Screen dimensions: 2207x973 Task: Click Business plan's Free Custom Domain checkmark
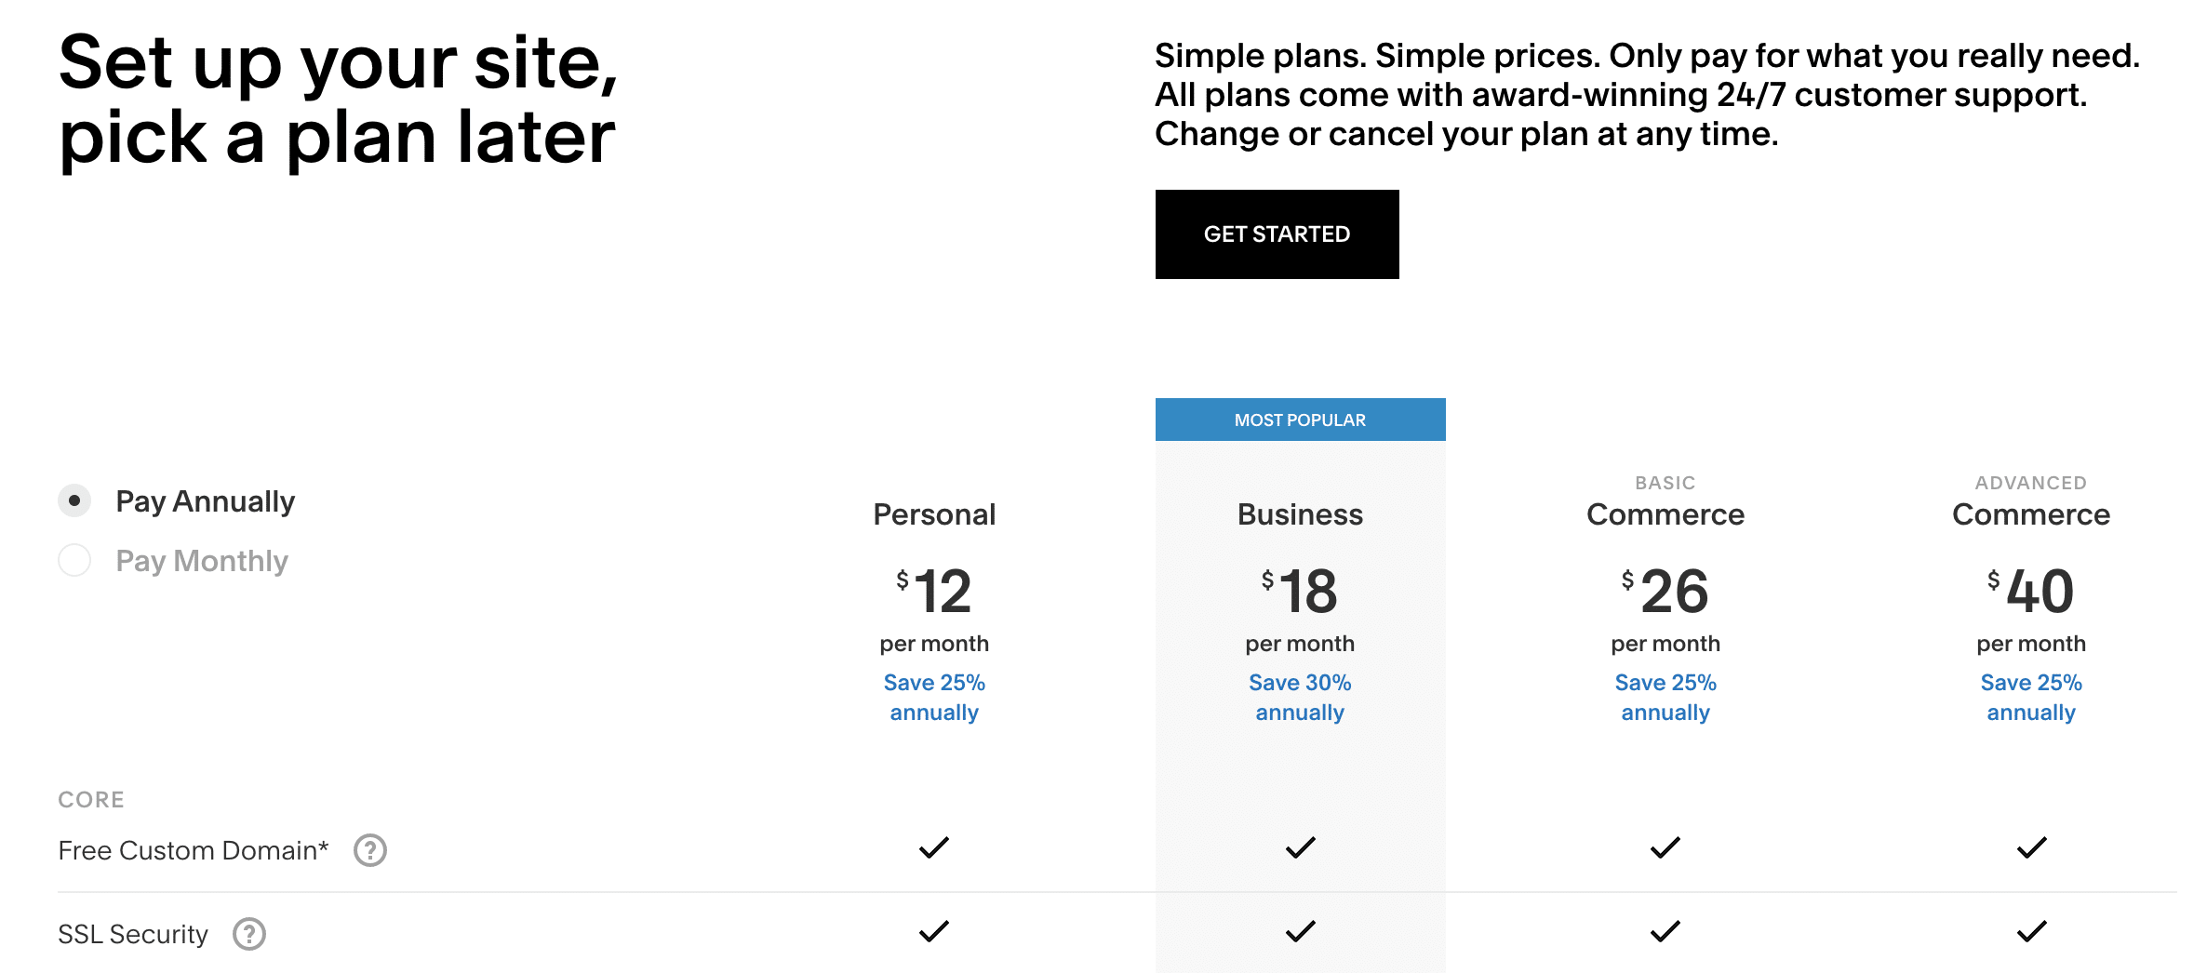coord(1301,847)
